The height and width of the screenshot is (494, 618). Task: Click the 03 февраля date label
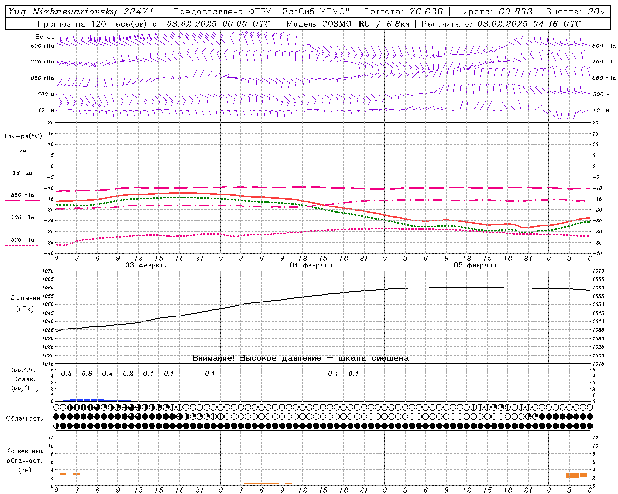tap(147, 265)
